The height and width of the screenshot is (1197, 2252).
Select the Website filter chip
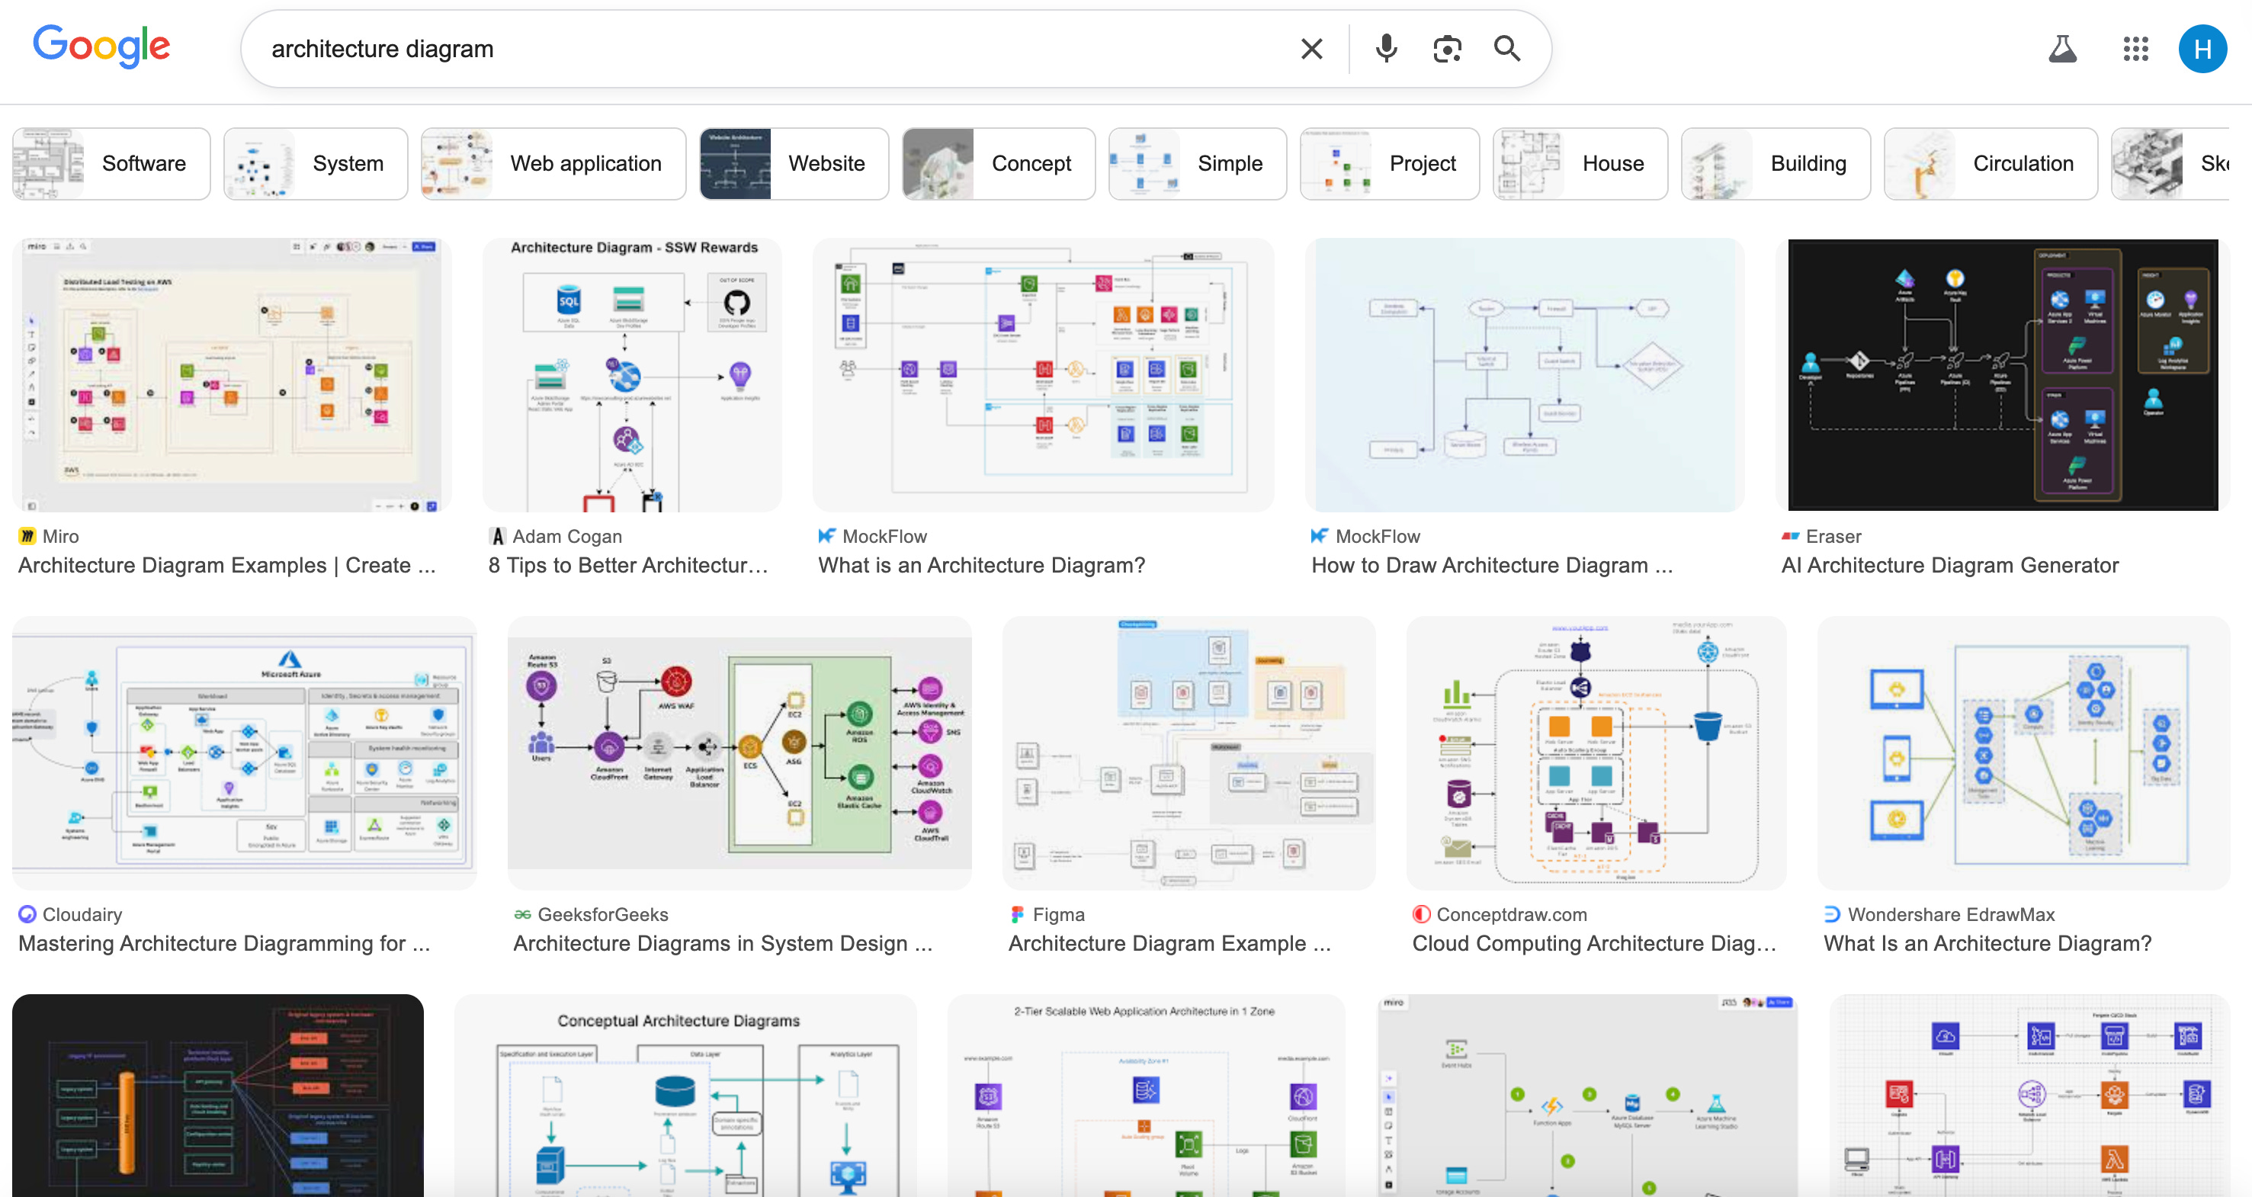[794, 163]
